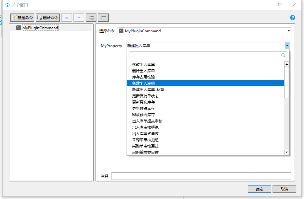The width and height of the screenshot is (304, 199).
Task: Pick highlighted 新建出入库单 list item
Action: [205, 83]
